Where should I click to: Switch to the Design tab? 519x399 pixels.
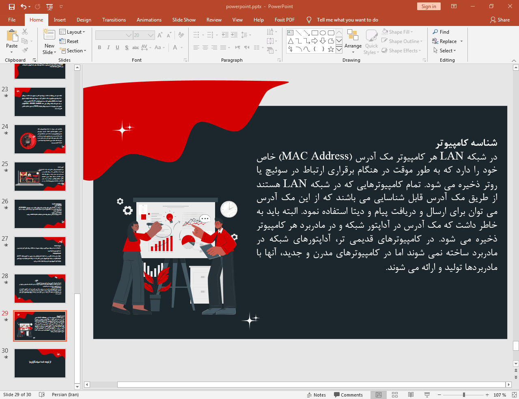(x=84, y=19)
